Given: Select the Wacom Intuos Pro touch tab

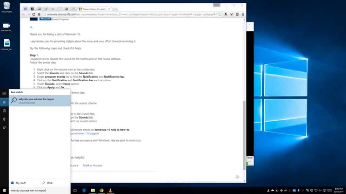Looking at the screenshot, I should click(94, 9).
